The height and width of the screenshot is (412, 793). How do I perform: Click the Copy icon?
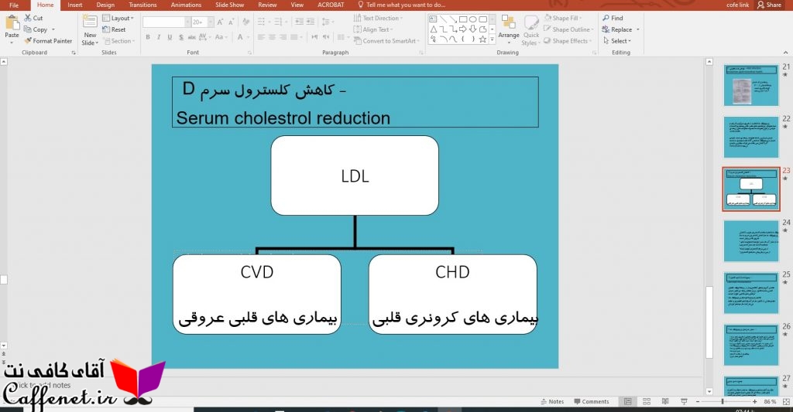point(28,30)
